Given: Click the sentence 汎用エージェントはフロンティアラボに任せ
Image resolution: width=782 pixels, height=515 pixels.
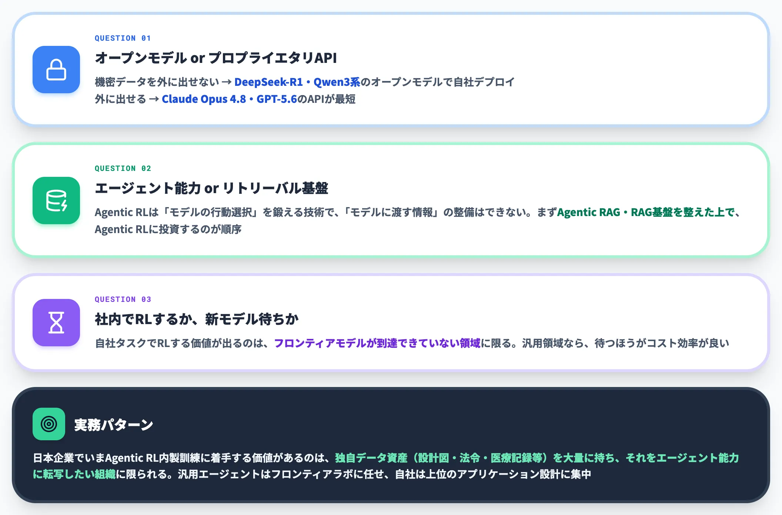Looking at the screenshot, I should (281, 474).
